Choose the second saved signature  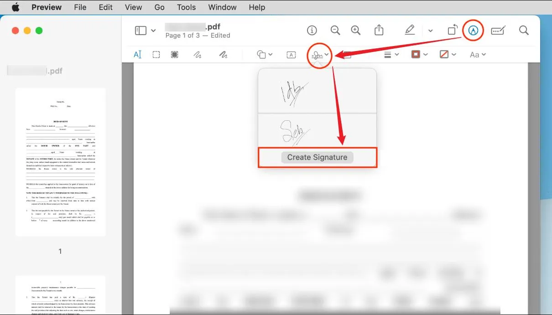coord(318,130)
